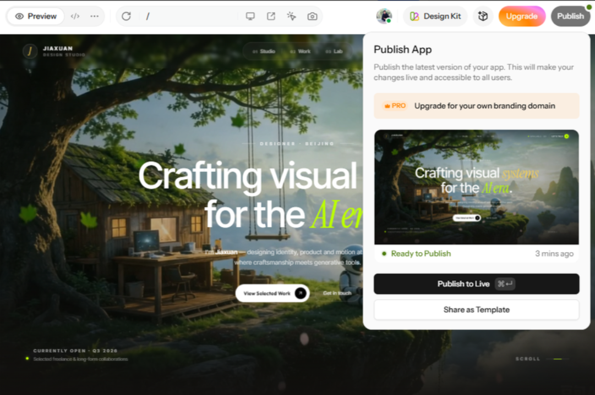595x395 pixels.
Task: Click the Jiaxuan J logo icon
Action: [30, 51]
